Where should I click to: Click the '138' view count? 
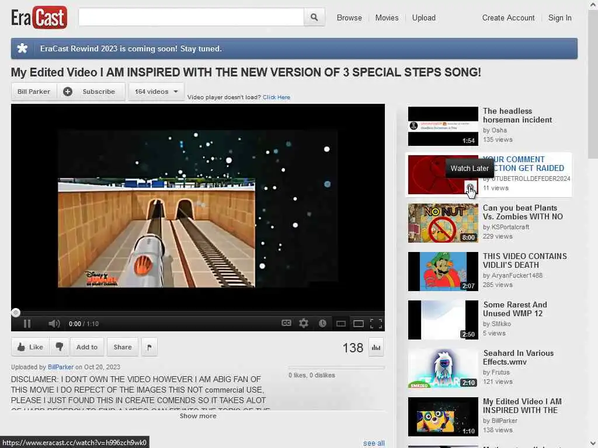[353, 348]
